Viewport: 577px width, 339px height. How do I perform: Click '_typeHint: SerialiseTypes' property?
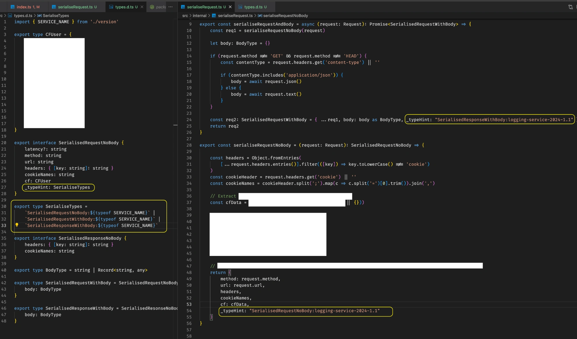point(57,187)
